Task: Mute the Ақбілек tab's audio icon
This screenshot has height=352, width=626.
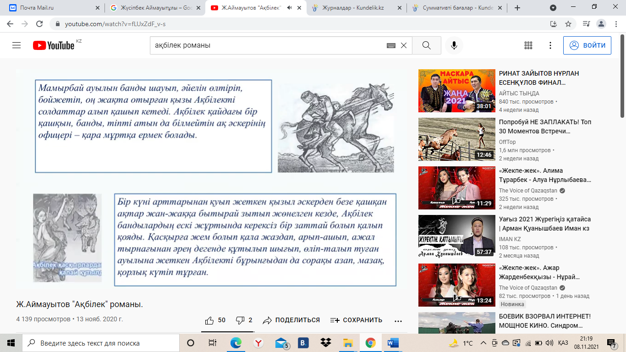Action: pos(290,8)
